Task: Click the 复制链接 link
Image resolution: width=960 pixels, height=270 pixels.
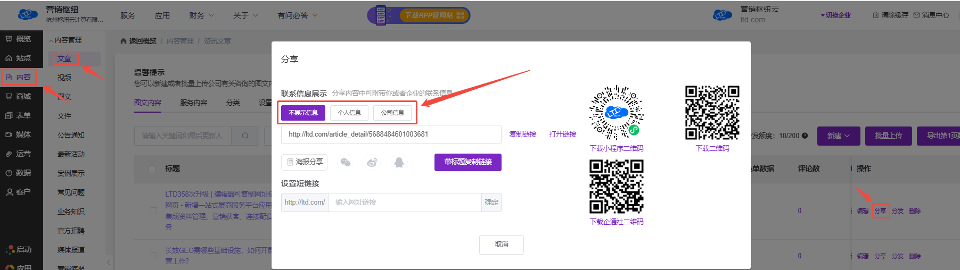Action: pyautogui.click(x=522, y=134)
